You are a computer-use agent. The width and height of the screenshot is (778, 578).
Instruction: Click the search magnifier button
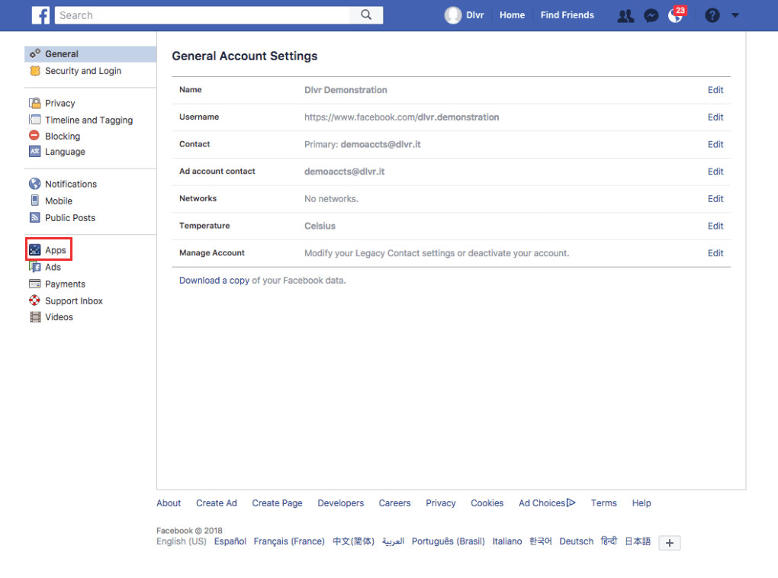point(366,15)
